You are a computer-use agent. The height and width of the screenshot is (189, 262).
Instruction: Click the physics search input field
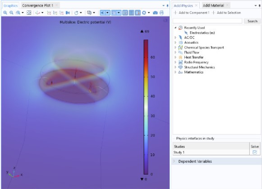point(207,21)
